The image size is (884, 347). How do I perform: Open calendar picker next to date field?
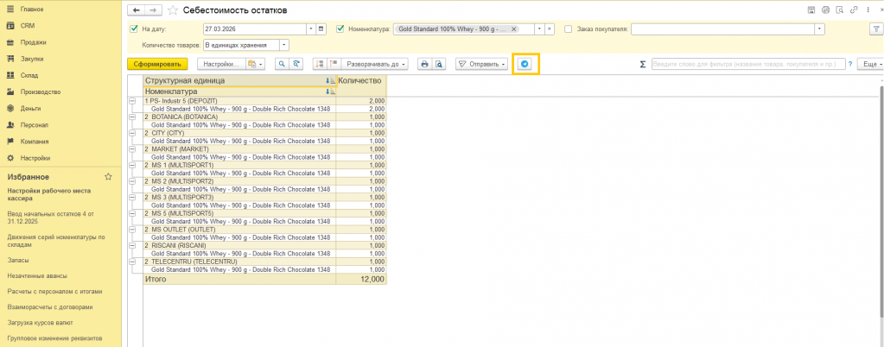tap(321, 28)
